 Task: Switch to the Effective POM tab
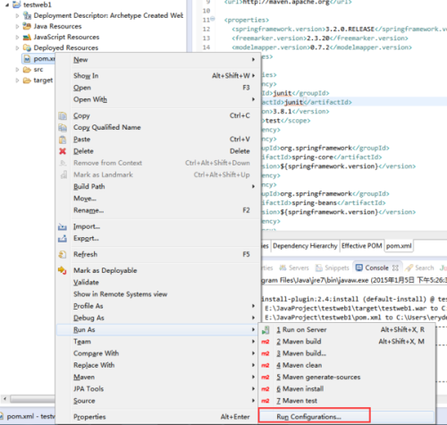click(362, 246)
